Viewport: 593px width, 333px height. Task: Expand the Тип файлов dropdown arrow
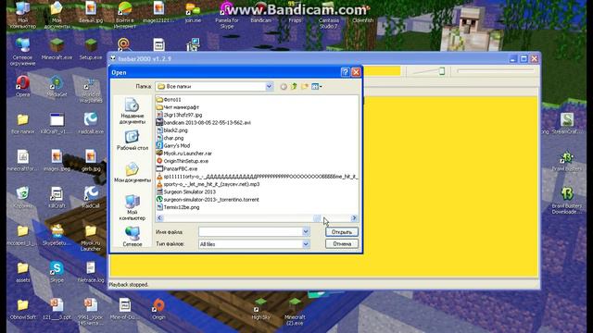(306, 244)
